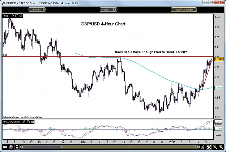Screen dimensions: 226x152
Task: Open the 4 hours timeframe dropdown
Action: (x=108, y=9)
